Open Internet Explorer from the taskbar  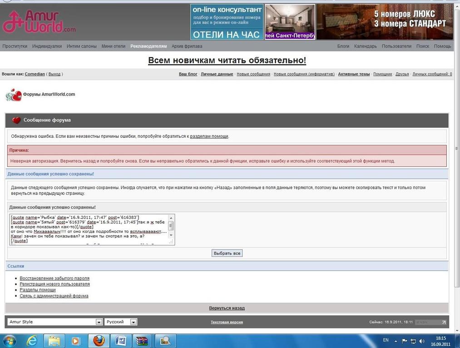click(32, 340)
